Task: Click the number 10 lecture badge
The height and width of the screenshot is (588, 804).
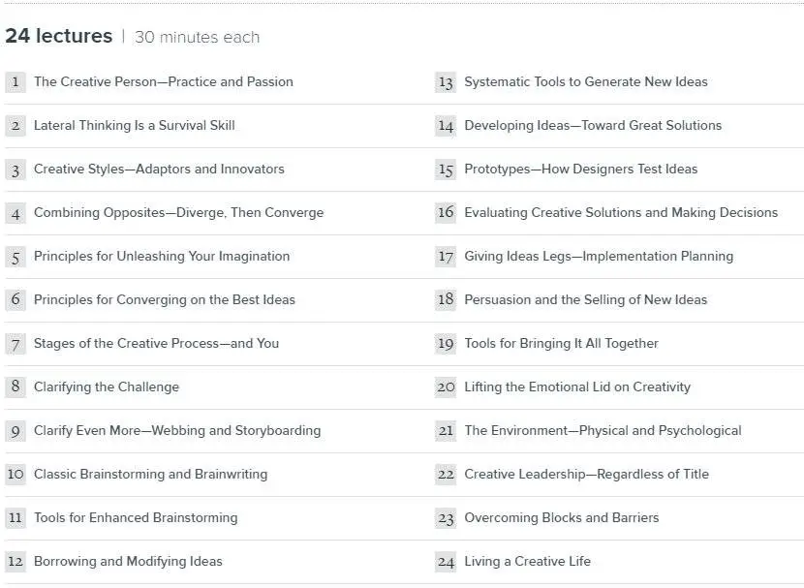Action: point(15,475)
